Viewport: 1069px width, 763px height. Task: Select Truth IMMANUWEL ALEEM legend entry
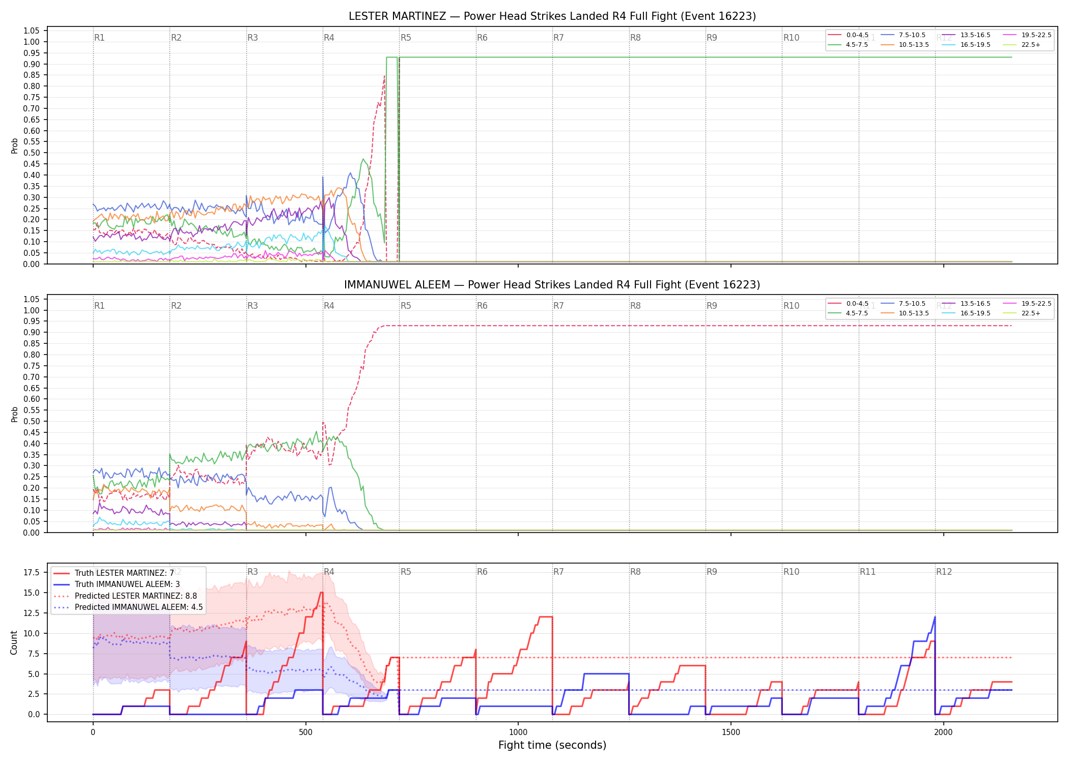(117, 584)
